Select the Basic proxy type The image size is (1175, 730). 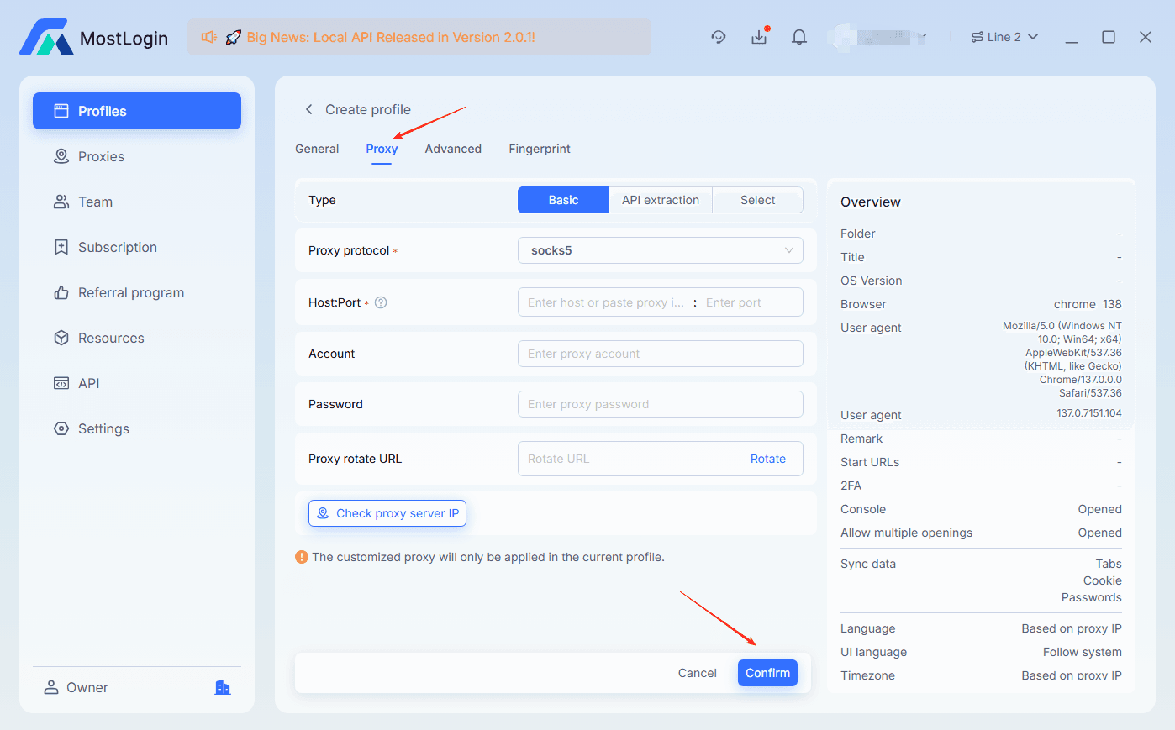click(x=563, y=200)
